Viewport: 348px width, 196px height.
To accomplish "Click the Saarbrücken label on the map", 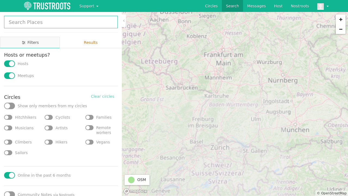I will pos(182,88).
